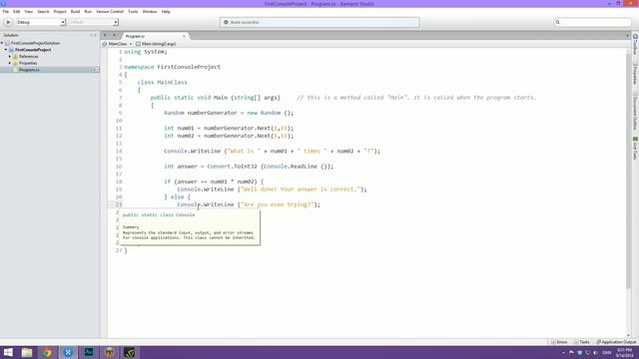Click "Well done! Your answer is correct." string
The height and width of the screenshot is (359, 639).
pos(301,189)
